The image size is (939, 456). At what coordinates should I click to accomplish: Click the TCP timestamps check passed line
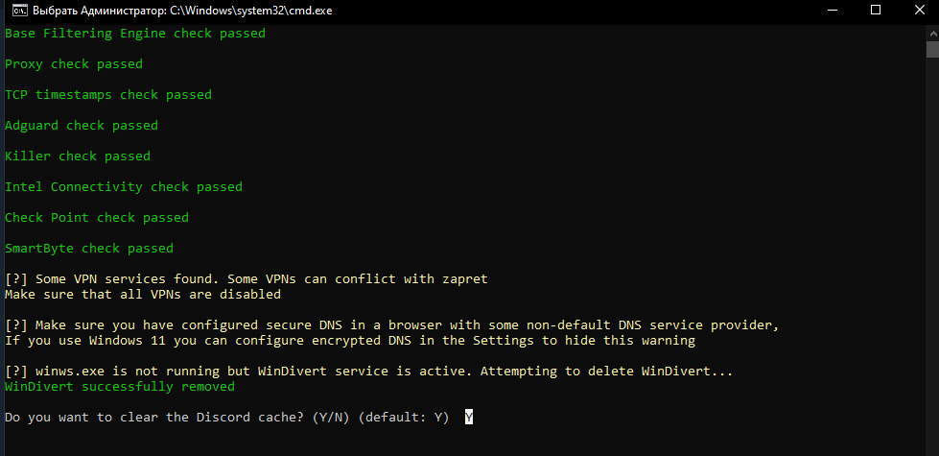[107, 95]
